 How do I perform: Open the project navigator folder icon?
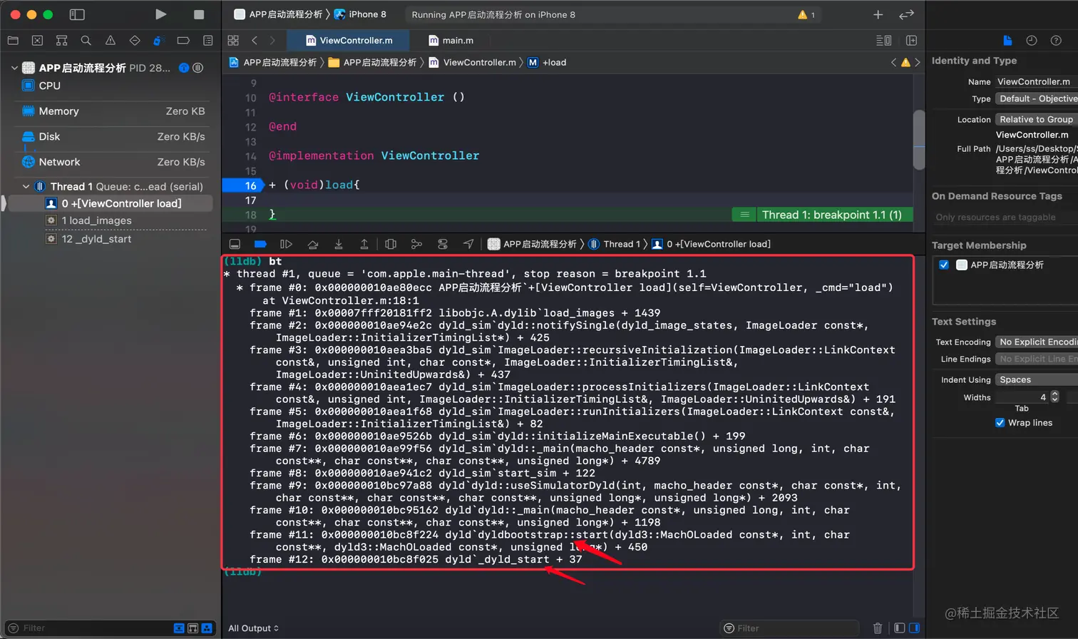pyautogui.click(x=13, y=41)
